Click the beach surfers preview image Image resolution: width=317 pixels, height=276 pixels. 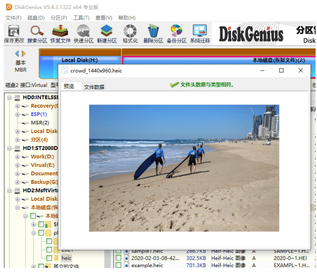(184, 168)
